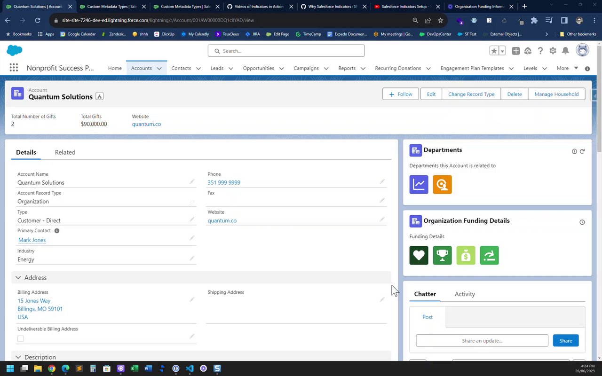Open the Notifications bell
The image size is (602, 376).
566,51
